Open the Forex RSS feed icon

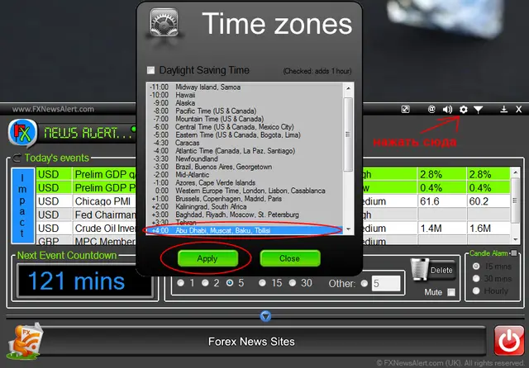click(x=26, y=341)
